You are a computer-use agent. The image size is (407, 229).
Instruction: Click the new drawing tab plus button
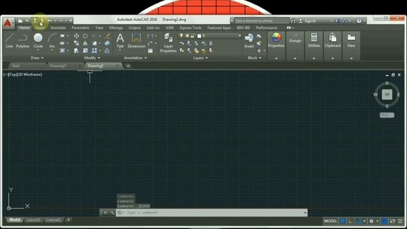pos(128,66)
